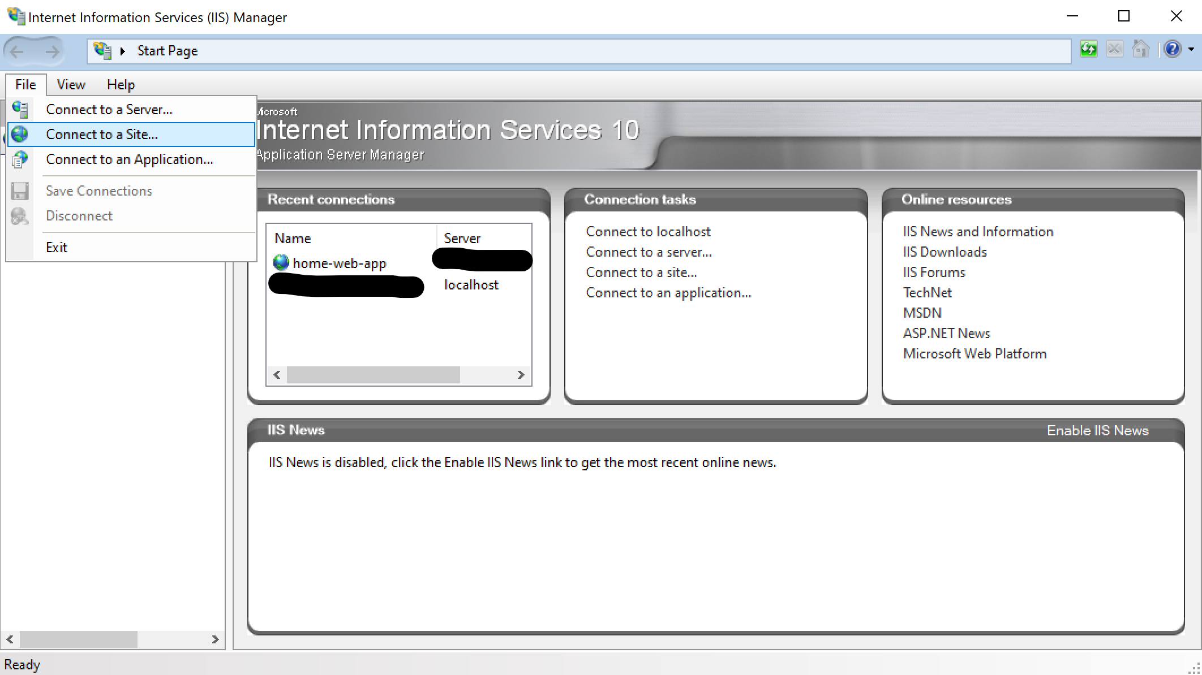The image size is (1202, 675).
Task: Open the View menu
Action: coord(71,85)
